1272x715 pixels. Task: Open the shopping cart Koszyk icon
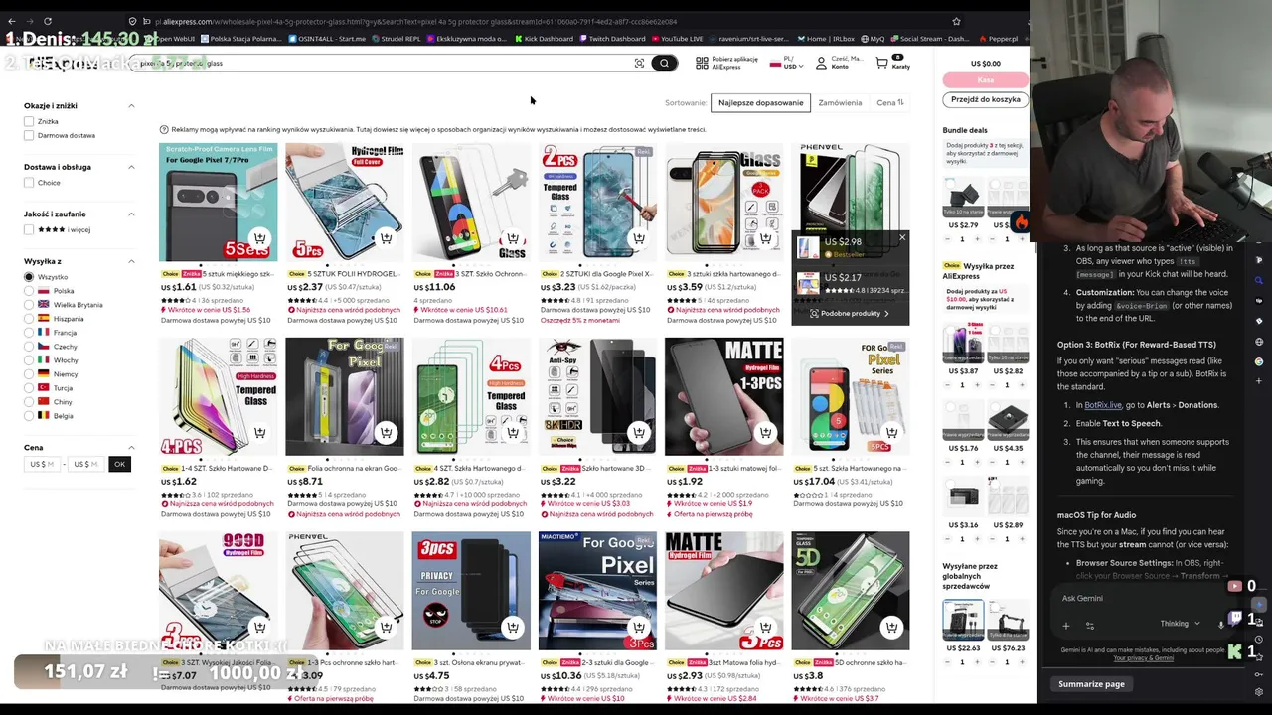click(881, 63)
